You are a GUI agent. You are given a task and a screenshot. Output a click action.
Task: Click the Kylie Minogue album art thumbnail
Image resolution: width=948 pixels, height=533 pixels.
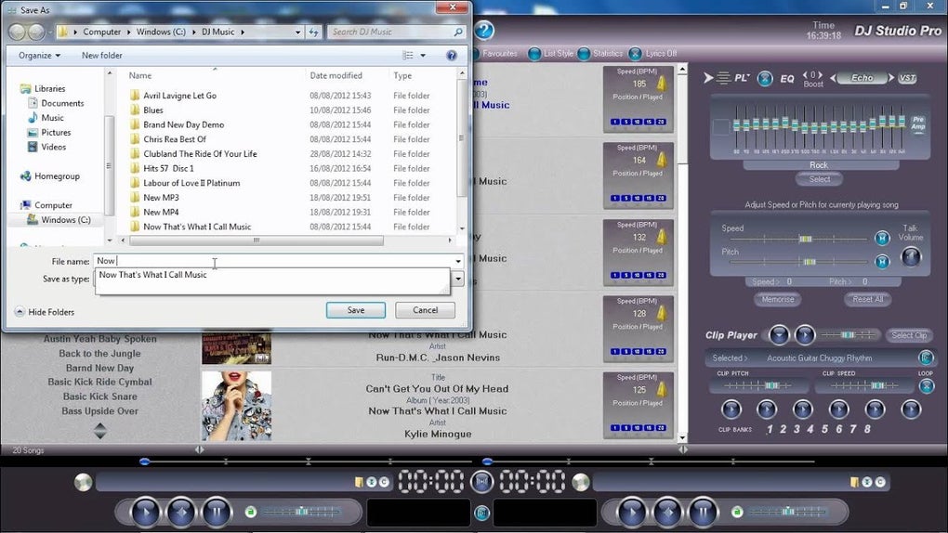click(x=236, y=406)
